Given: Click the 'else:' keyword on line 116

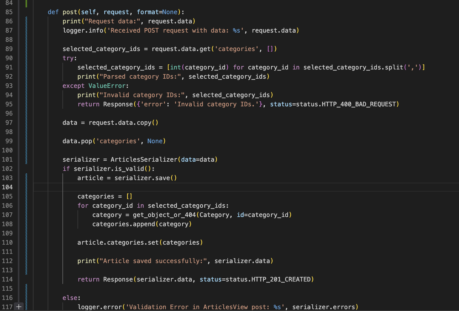Looking at the screenshot, I should click(x=72, y=298).
